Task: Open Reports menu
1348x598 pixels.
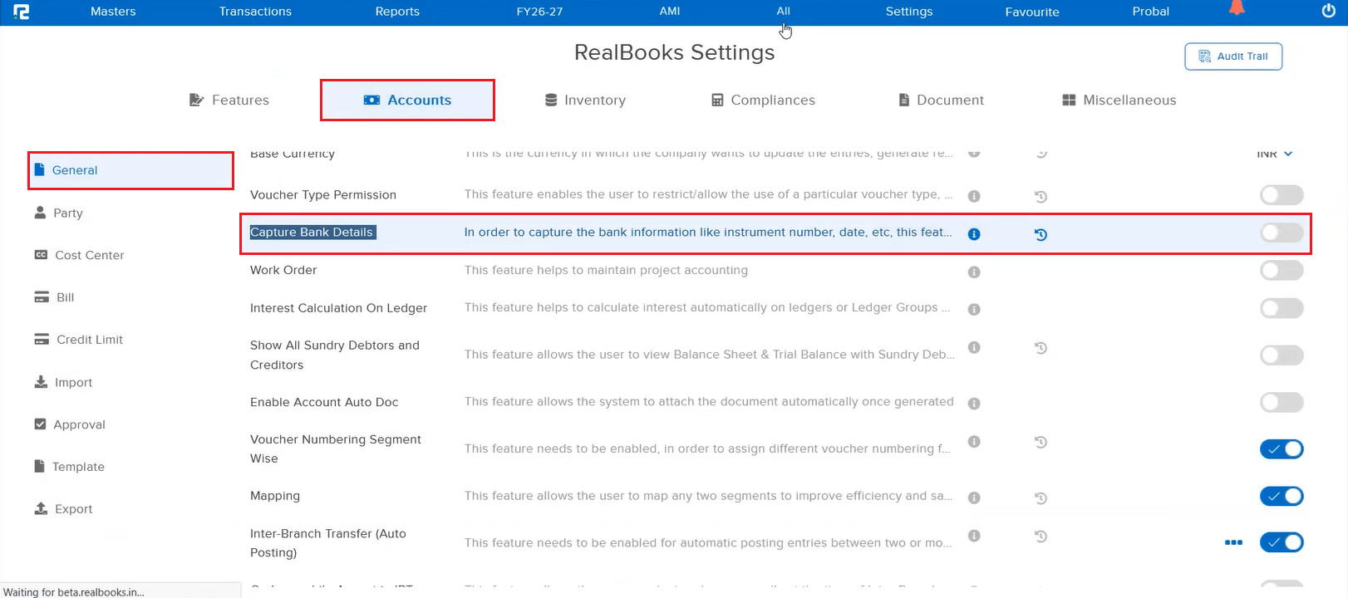Action: click(397, 12)
